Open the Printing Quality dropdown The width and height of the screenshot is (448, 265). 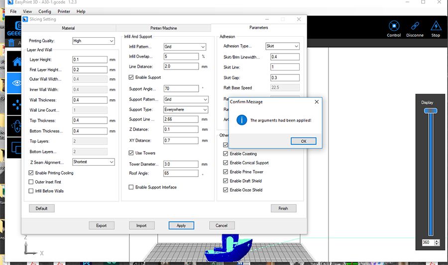[94, 41]
